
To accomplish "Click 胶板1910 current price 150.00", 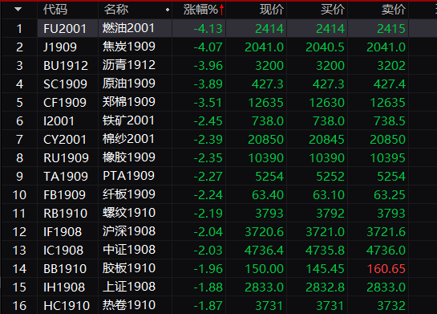I will click(x=265, y=268).
